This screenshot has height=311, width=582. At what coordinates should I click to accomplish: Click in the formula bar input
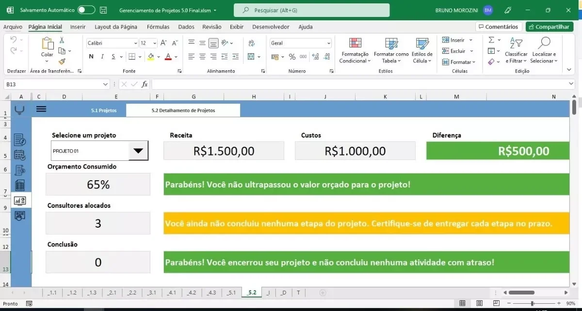click(x=359, y=84)
